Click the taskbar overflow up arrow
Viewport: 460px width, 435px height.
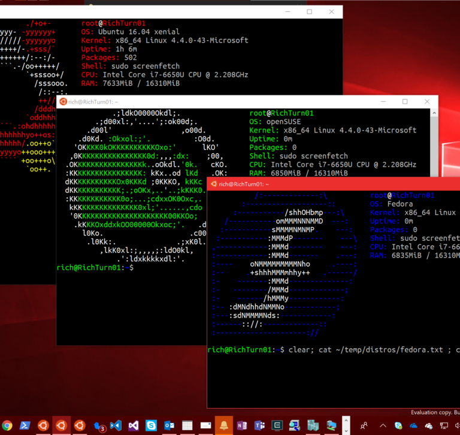pyautogui.click(x=346, y=421)
